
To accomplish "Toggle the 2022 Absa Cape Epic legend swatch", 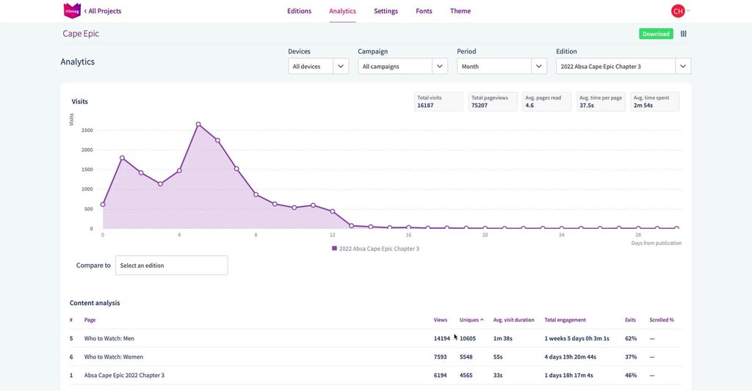I will click(x=335, y=249).
